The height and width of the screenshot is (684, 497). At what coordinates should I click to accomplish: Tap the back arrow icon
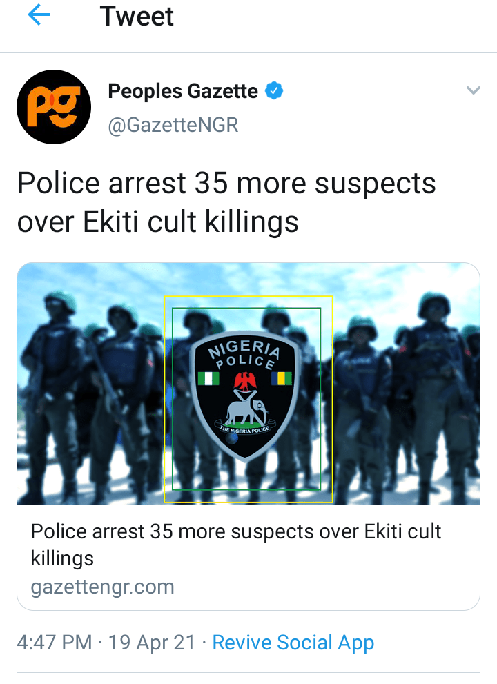click(39, 15)
